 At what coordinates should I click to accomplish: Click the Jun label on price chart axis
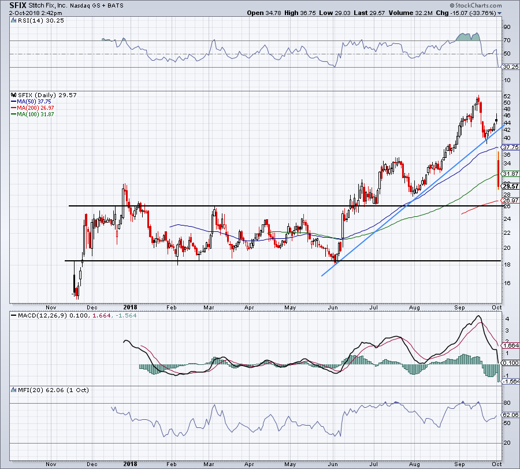(333, 307)
